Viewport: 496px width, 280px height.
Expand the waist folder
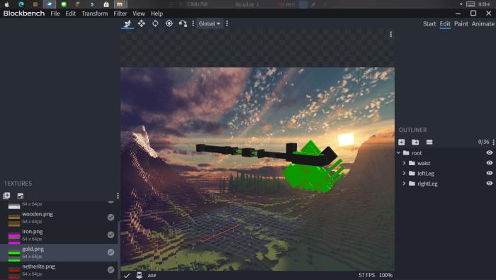pyautogui.click(x=404, y=163)
